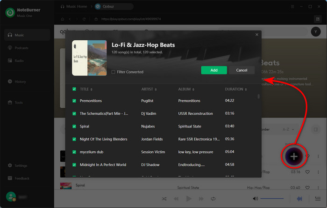Click the NoteBurner logo icon

tap(10, 13)
